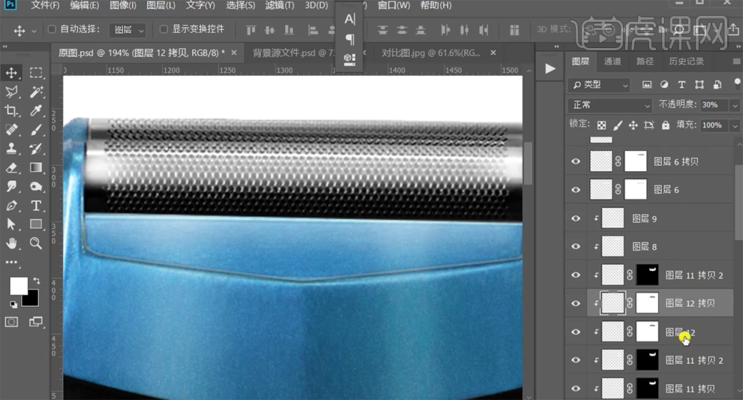Lock layer position icon
Screen dimensions: 743x400
633,125
